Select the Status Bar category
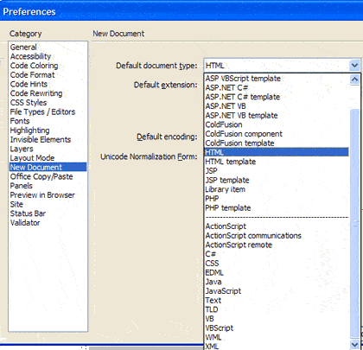The image size is (363, 350). point(28,213)
